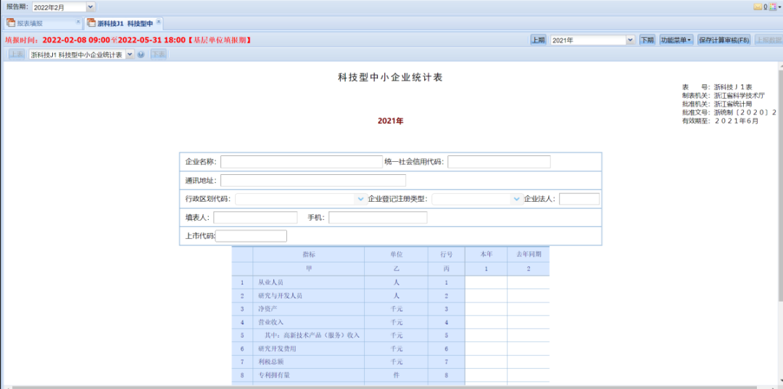This screenshot has height=389, width=783.
Task: Click 本年 cell for 营业收入 row
Action: (486, 322)
